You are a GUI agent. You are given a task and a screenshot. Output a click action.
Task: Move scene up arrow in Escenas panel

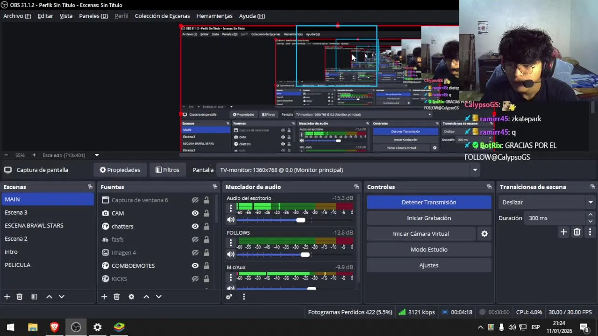click(49, 297)
